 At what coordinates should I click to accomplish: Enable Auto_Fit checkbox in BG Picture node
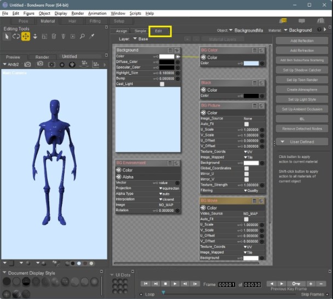pyautogui.click(x=246, y=125)
